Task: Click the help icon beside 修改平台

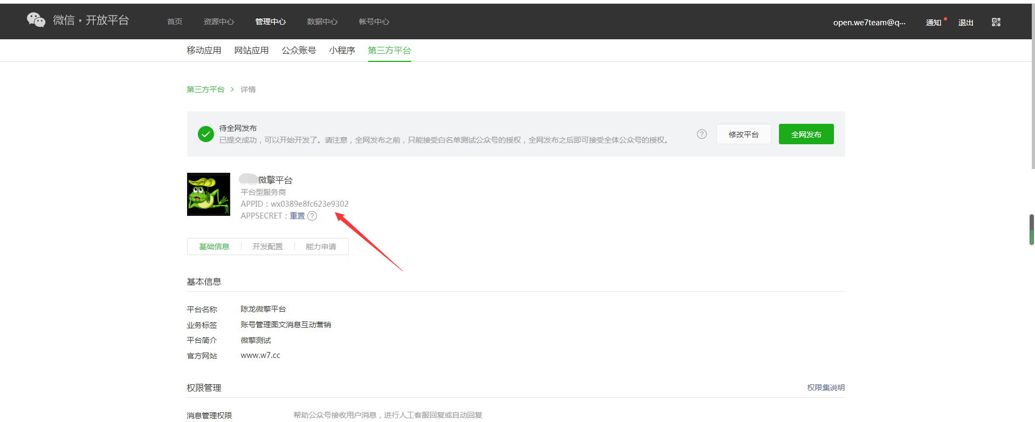Action: click(701, 134)
